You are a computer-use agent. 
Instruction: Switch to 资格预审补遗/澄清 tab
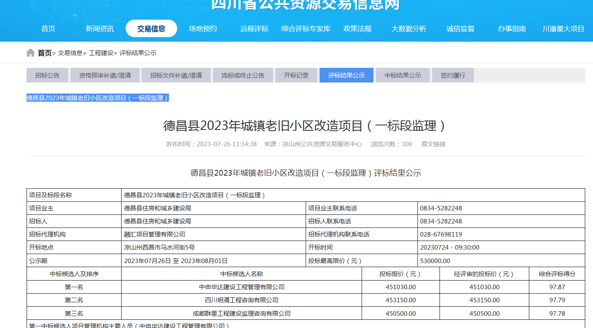pos(105,76)
